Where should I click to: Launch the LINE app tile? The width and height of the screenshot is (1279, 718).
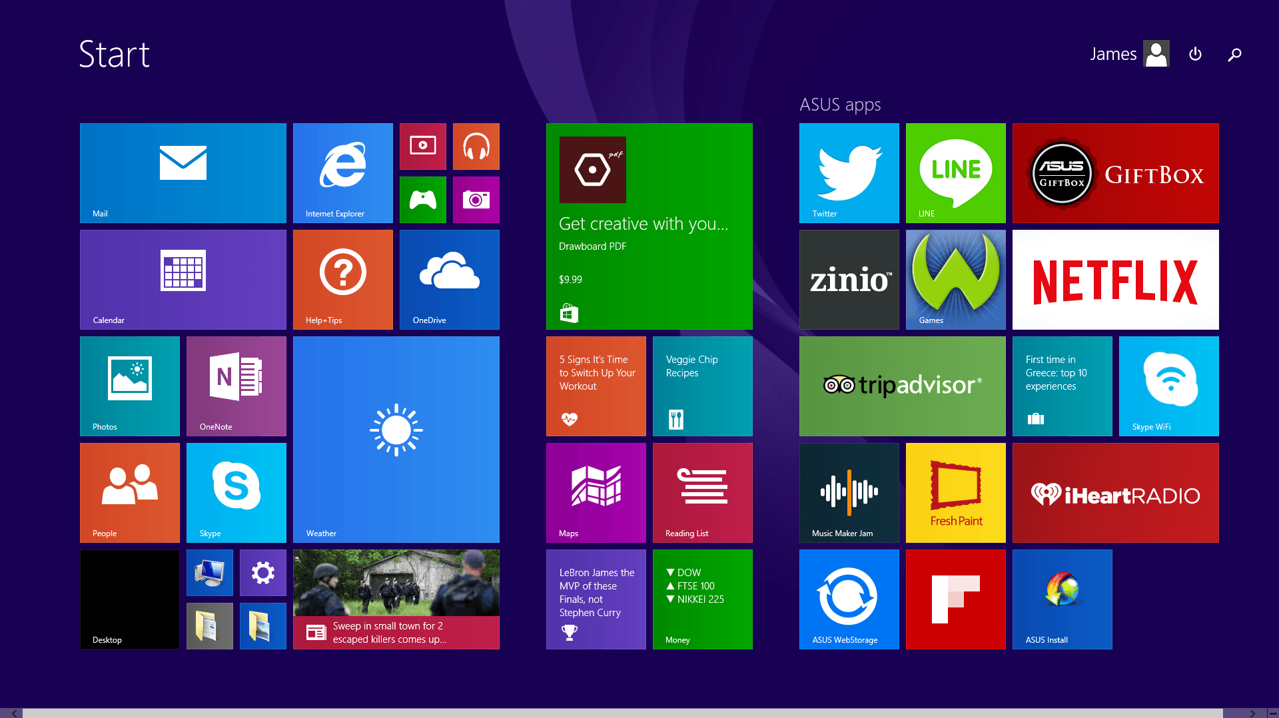point(956,173)
